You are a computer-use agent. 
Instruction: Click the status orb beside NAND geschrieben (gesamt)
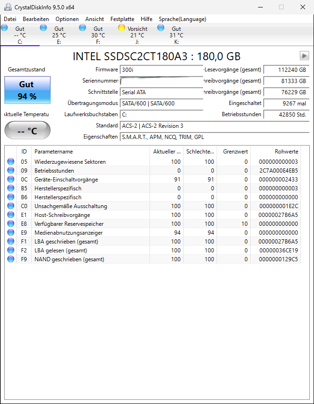[x=11, y=259]
